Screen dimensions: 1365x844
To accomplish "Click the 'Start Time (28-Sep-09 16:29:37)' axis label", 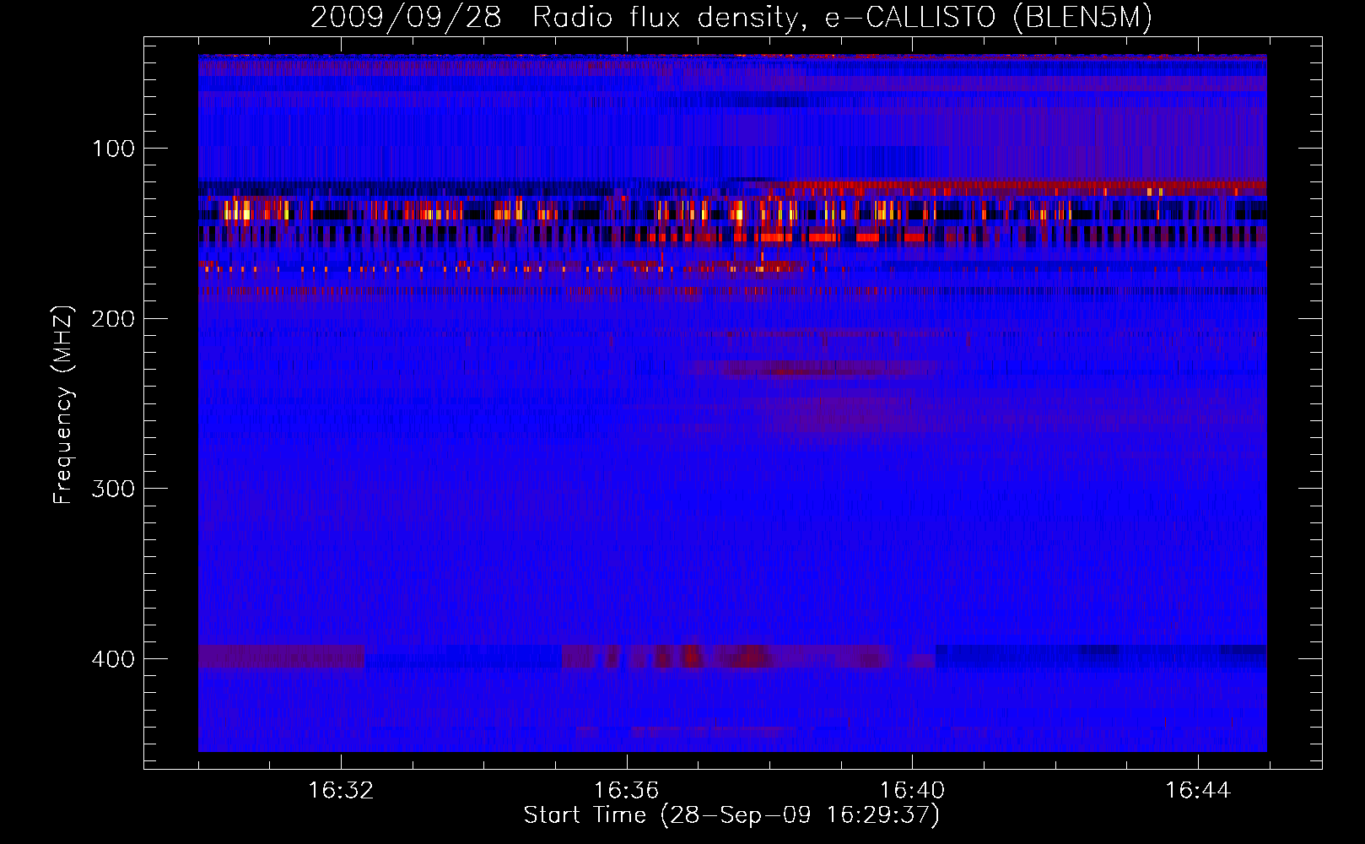I will click(x=731, y=815).
